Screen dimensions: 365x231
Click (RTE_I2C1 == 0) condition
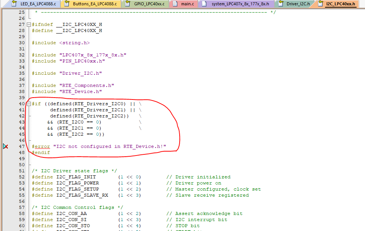(79, 128)
